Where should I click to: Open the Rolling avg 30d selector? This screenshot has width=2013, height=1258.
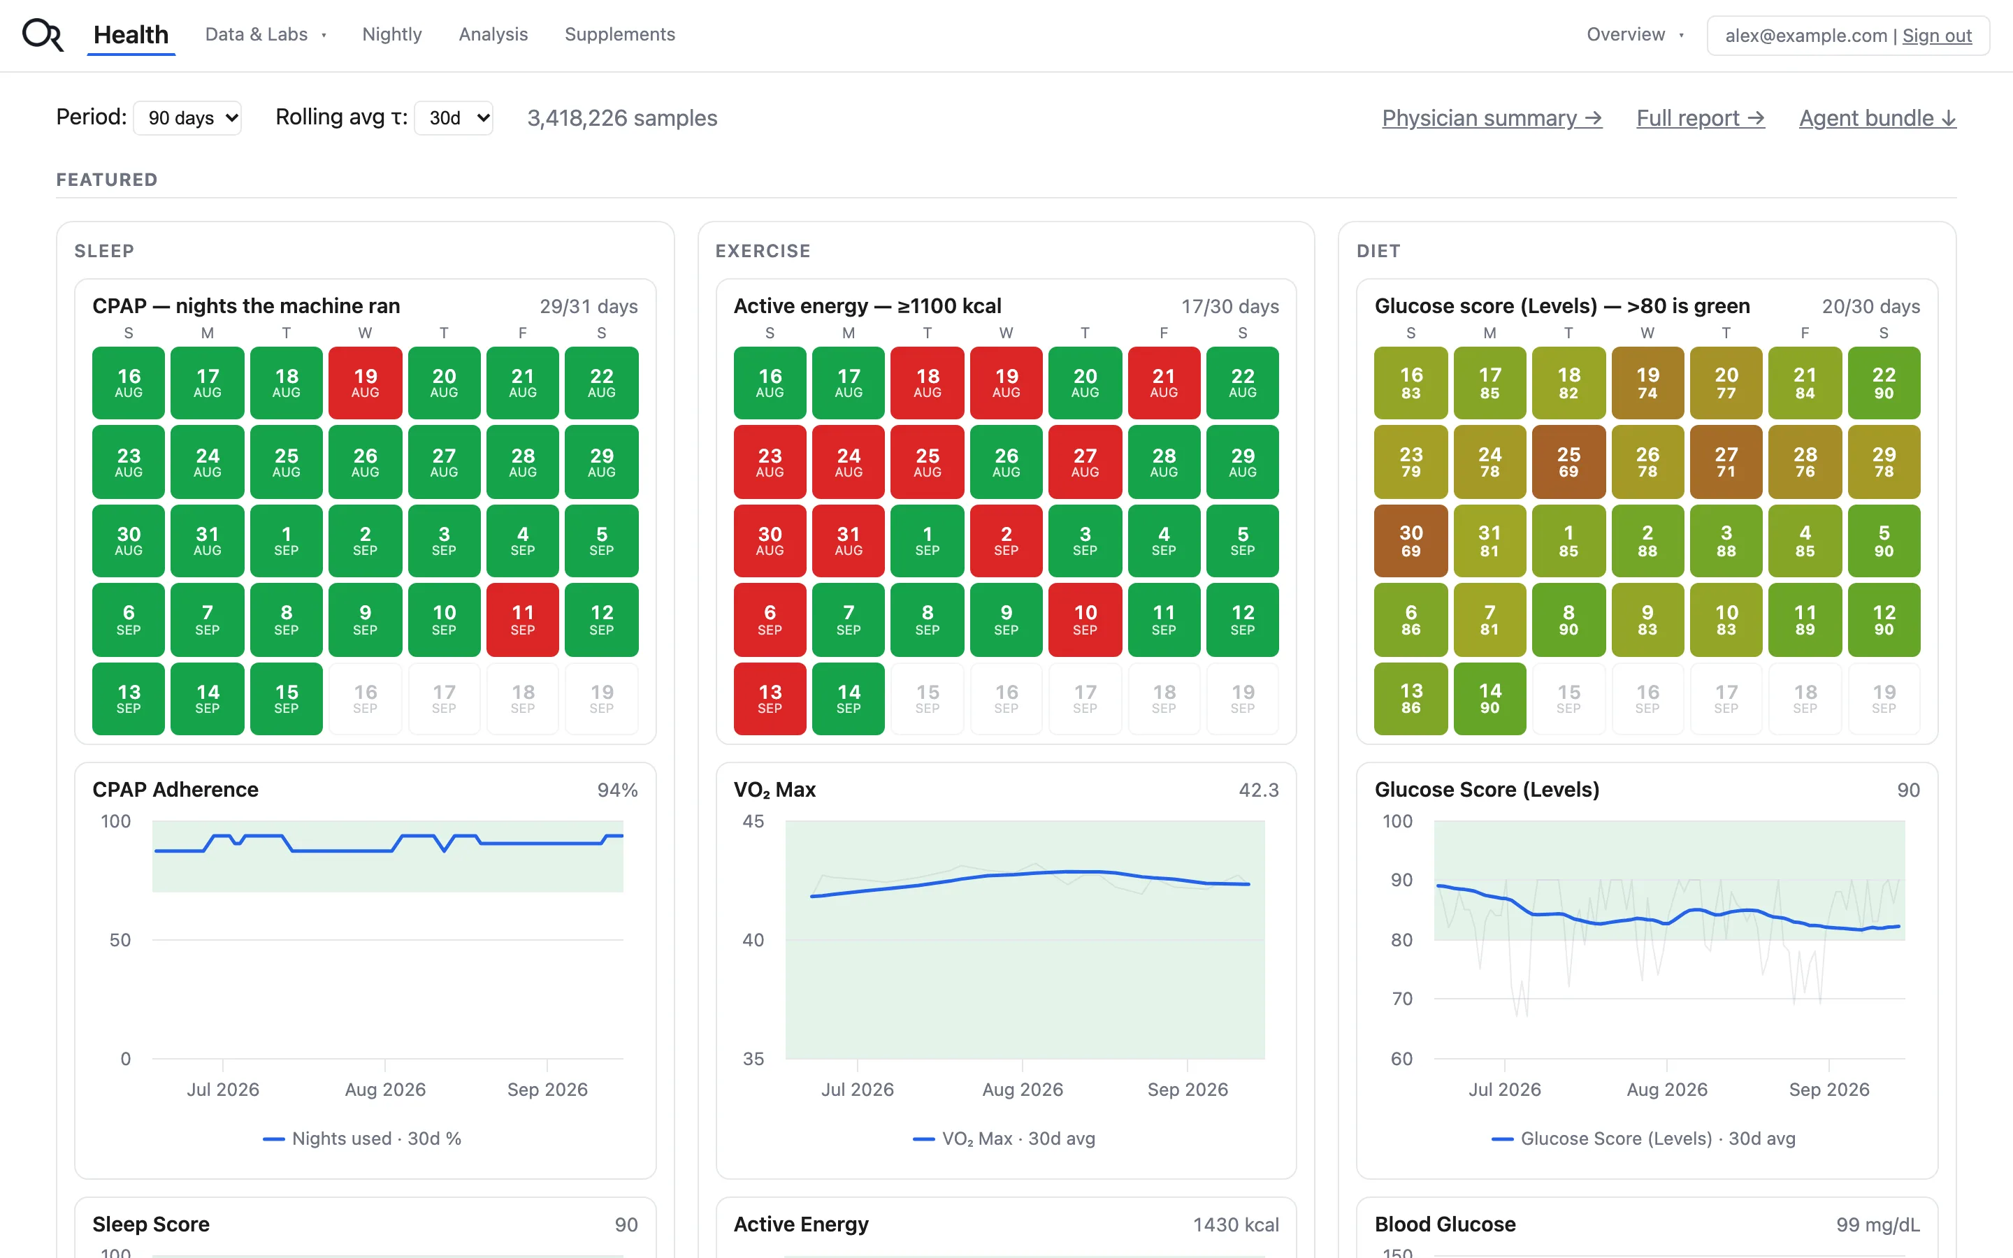[x=454, y=118]
